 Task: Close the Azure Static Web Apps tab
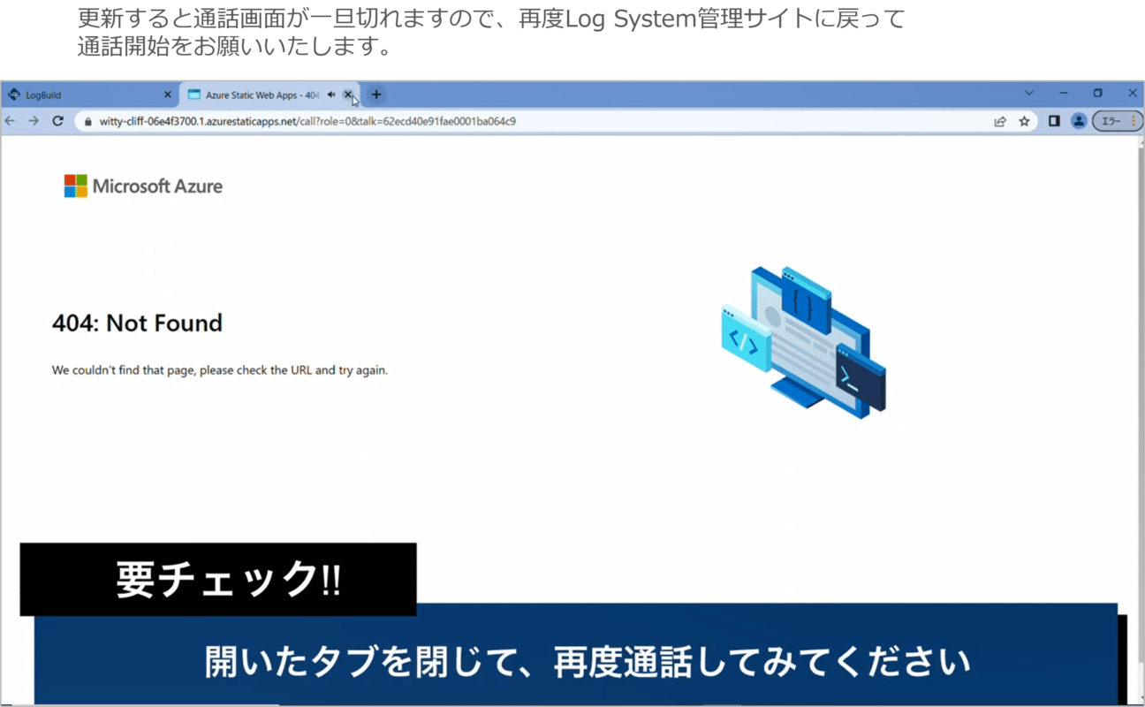[348, 94]
